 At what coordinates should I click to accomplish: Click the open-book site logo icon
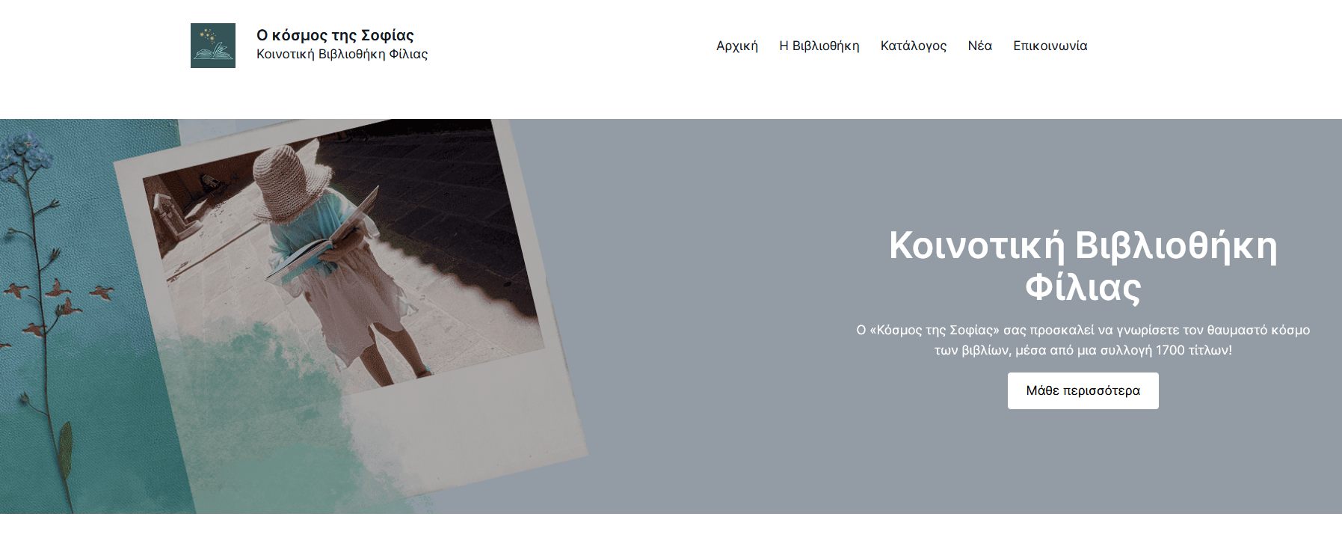click(x=213, y=46)
